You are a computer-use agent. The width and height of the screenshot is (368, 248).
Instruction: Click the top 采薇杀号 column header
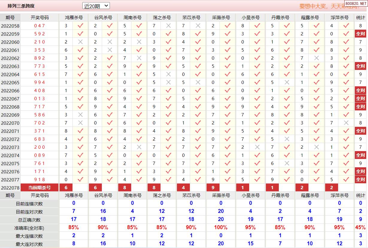(221, 18)
